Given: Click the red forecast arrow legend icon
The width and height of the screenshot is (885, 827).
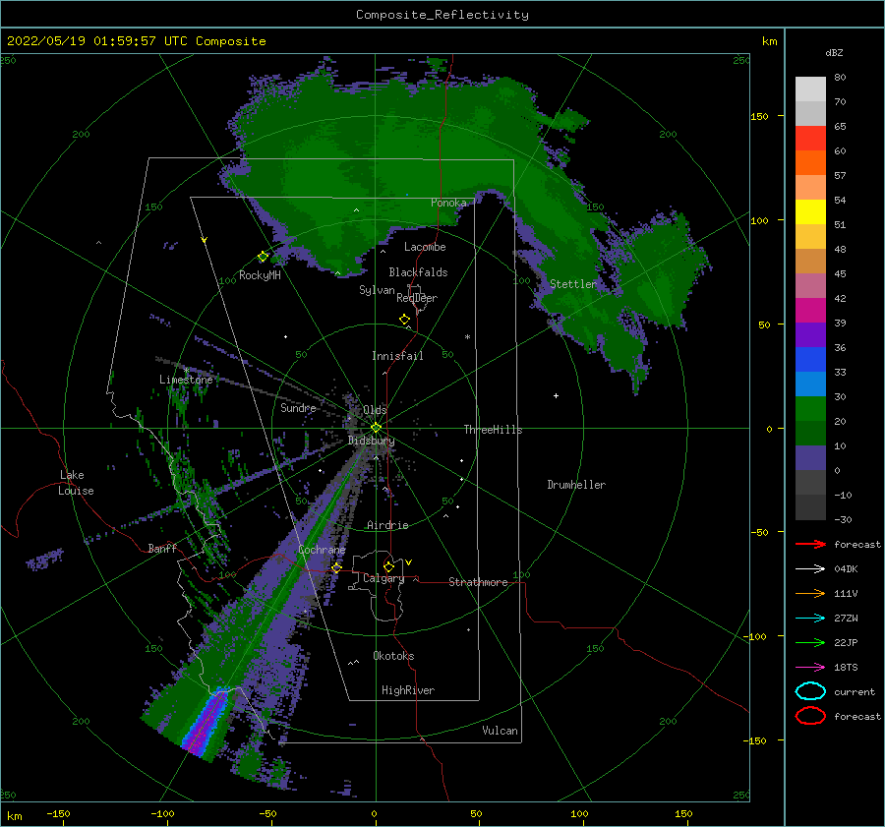Looking at the screenshot, I should 810,544.
